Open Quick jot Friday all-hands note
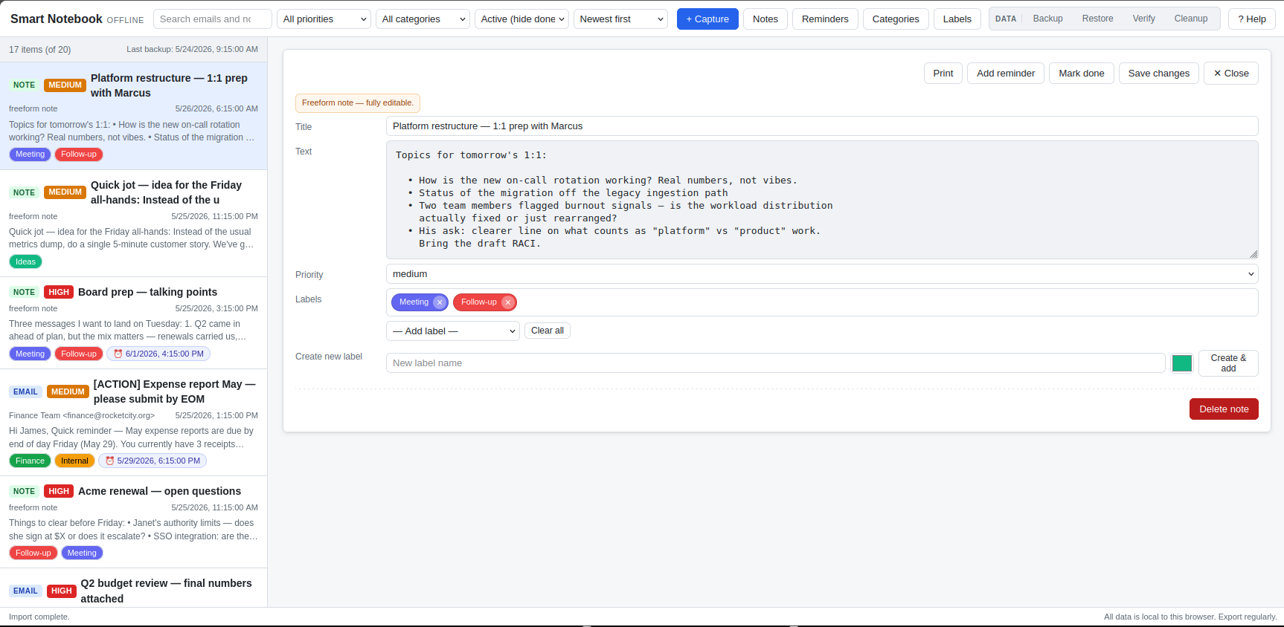The width and height of the screenshot is (1284, 627). 133,223
